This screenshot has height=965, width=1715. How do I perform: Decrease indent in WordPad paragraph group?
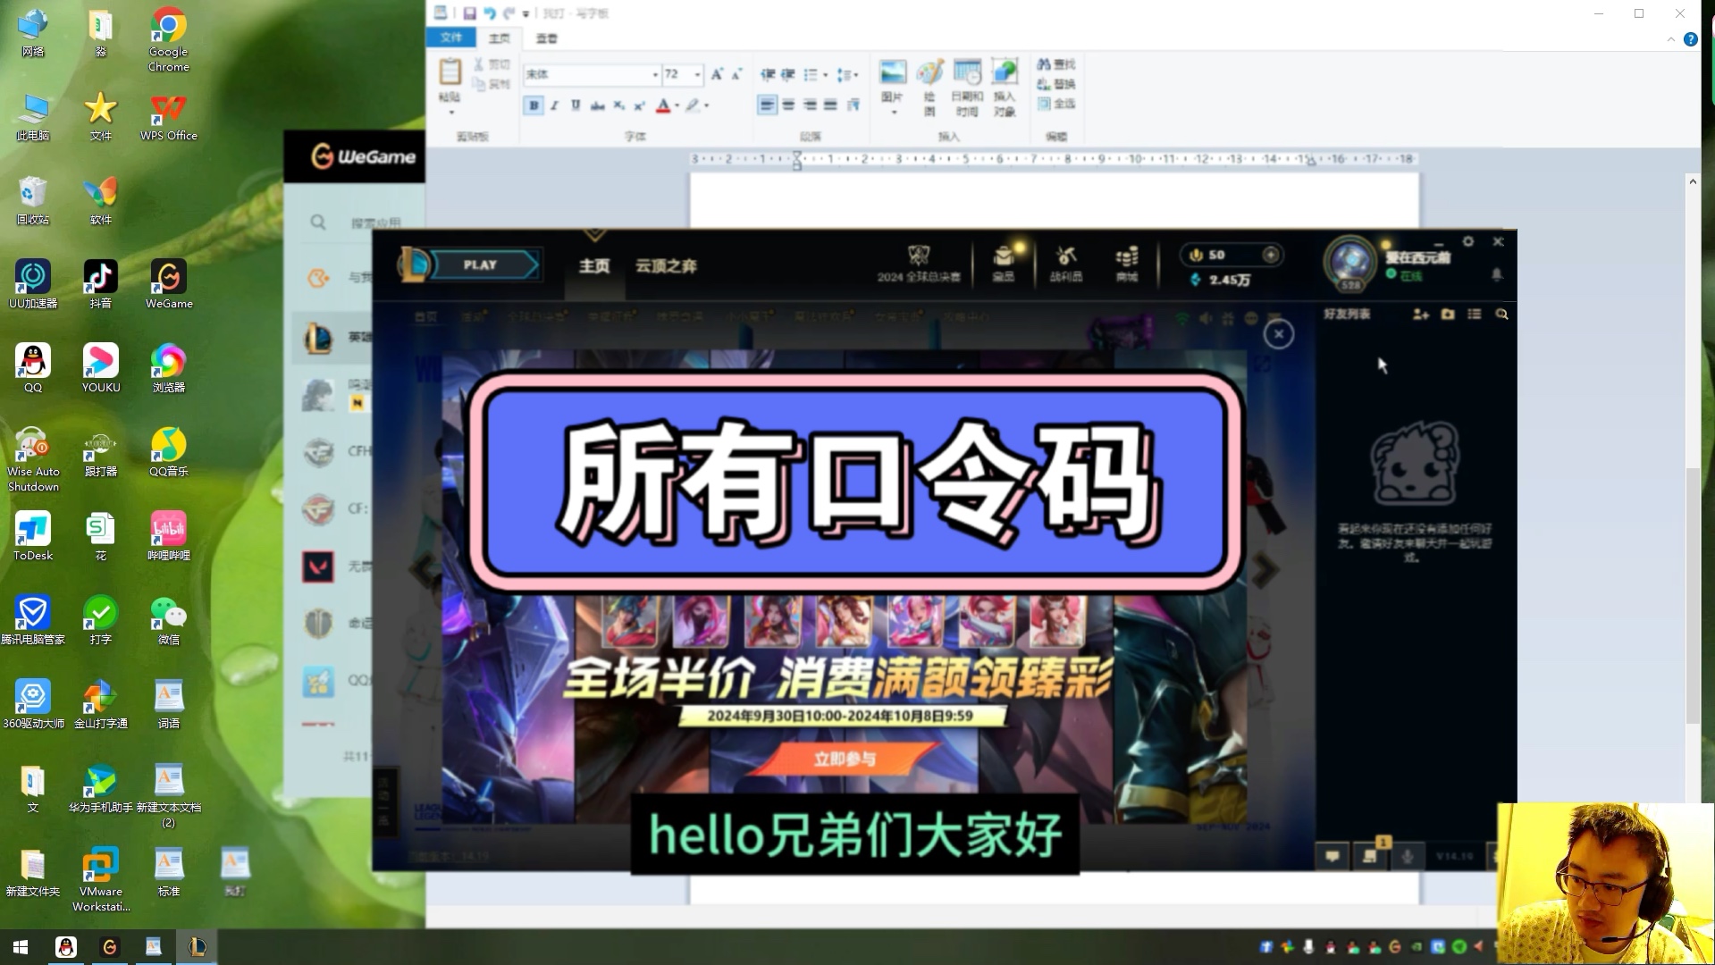(768, 74)
